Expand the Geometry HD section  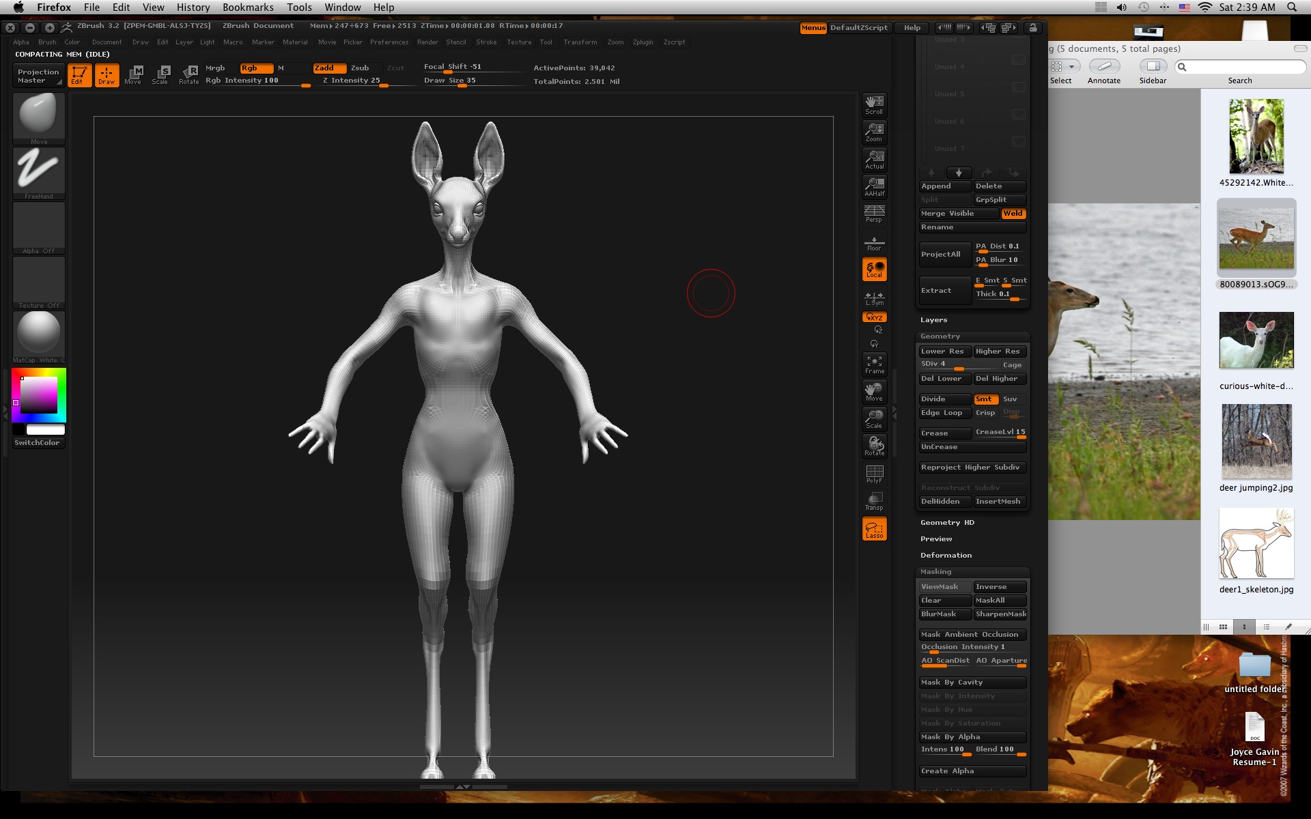tap(947, 522)
